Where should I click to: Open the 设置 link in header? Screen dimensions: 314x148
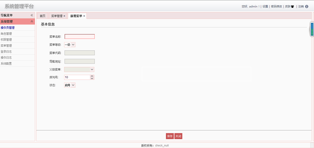265,7
